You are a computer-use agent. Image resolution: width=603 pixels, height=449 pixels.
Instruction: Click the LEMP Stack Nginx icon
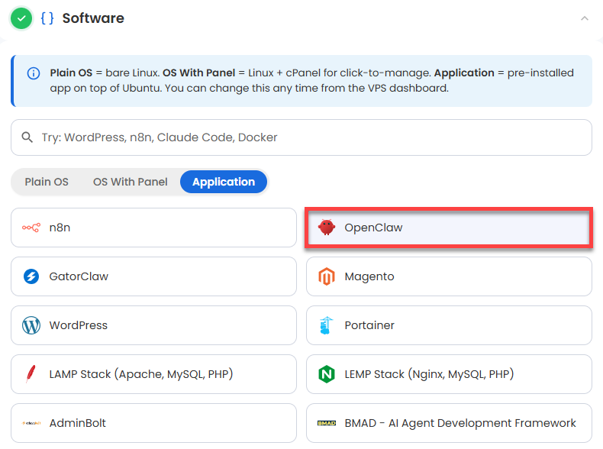327,374
